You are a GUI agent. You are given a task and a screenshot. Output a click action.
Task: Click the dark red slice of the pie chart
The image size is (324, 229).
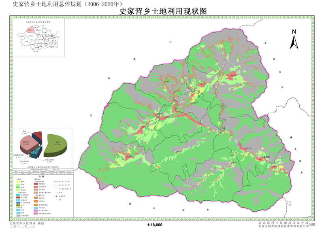tap(37, 134)
